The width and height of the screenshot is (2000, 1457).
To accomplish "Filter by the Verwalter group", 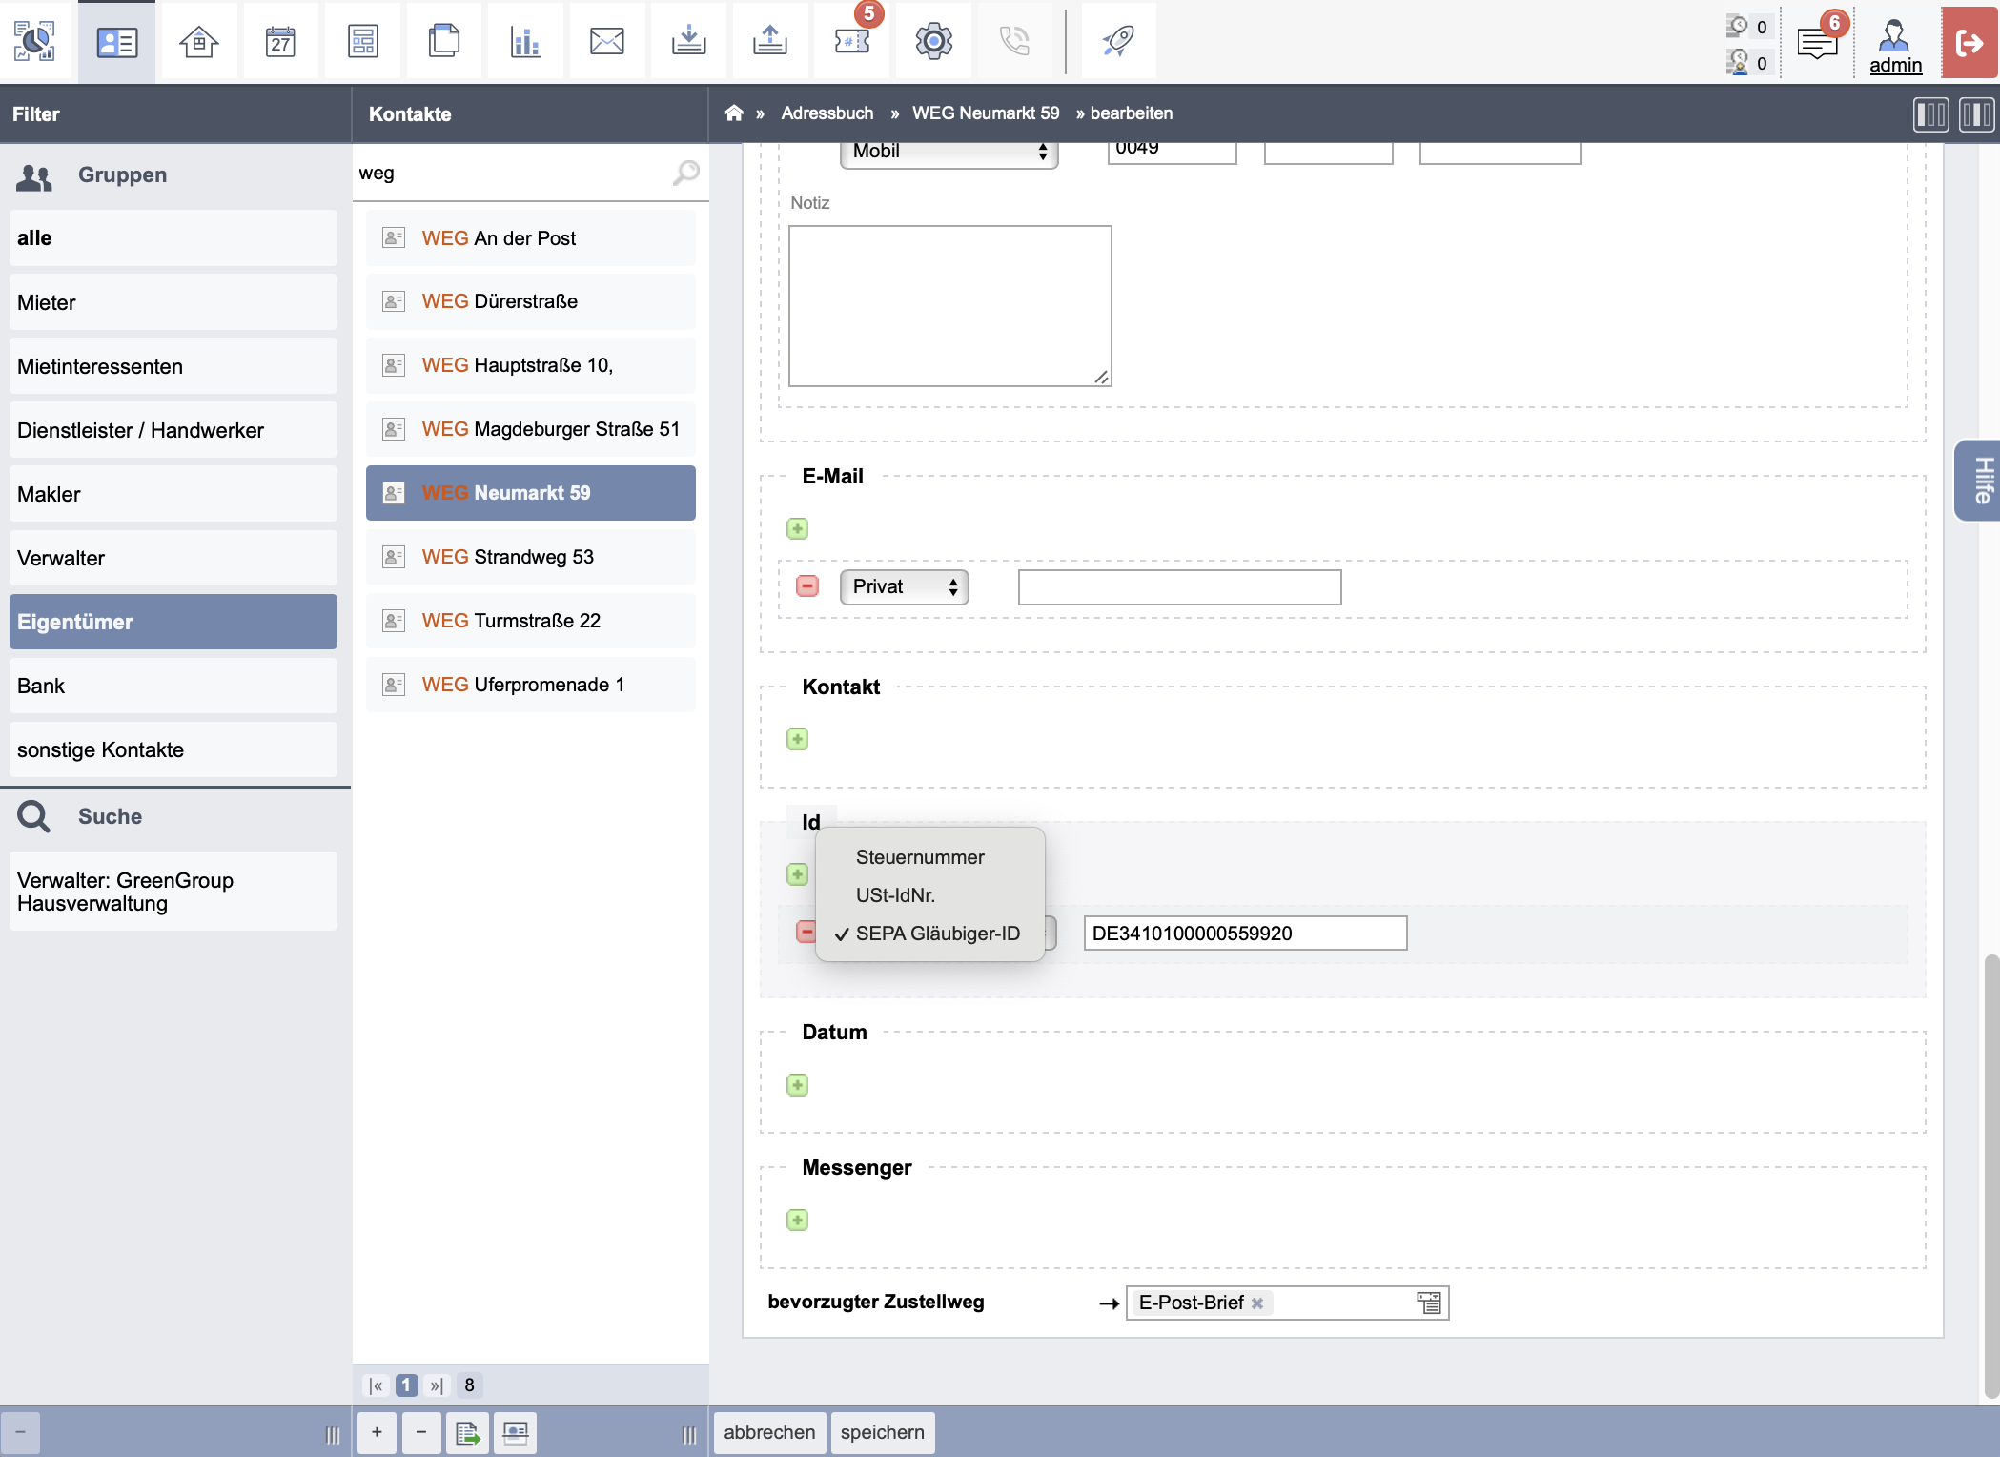I will coord(173,558).
